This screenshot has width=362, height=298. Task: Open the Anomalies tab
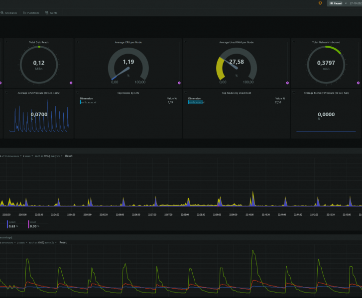pos(9,13)
